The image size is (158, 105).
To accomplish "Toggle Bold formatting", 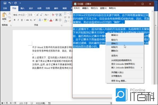I will pos(15,20).
